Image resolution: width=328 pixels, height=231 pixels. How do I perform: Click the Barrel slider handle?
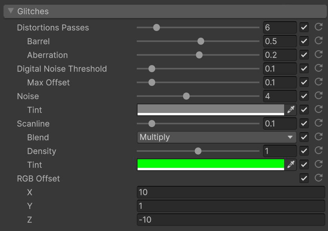(201, 41)
